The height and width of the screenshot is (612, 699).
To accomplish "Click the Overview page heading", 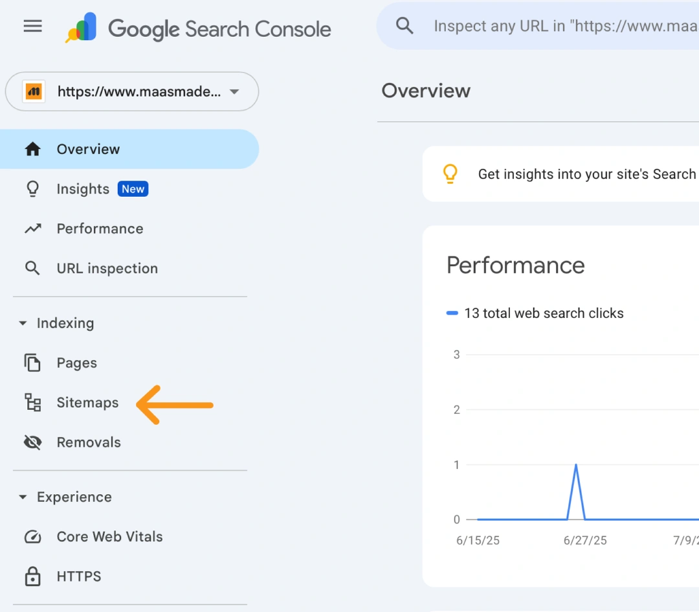I will (426, 91).
